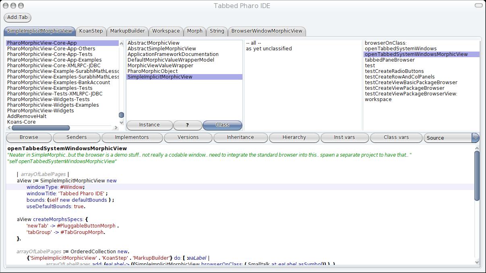Click the code pane scroll-up arrow
This screenshot has width=486, height=273.
477,148
